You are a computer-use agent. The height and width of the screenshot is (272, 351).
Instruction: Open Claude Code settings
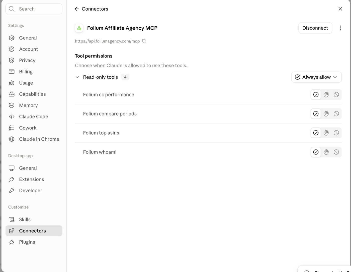click(x=34, y=117)
